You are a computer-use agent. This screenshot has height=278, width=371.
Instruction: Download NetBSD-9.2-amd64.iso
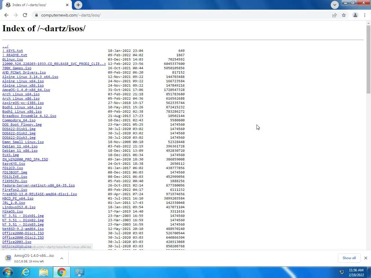pyautogui.click(x=23, y=229)
